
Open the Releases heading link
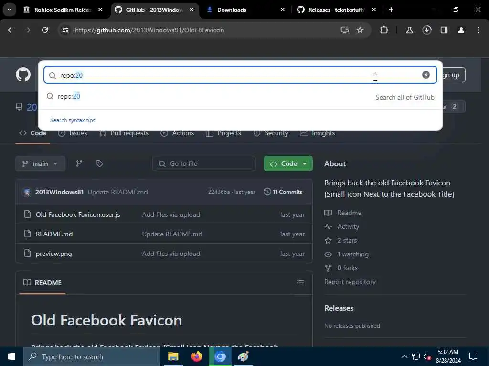tap(339, 308)
